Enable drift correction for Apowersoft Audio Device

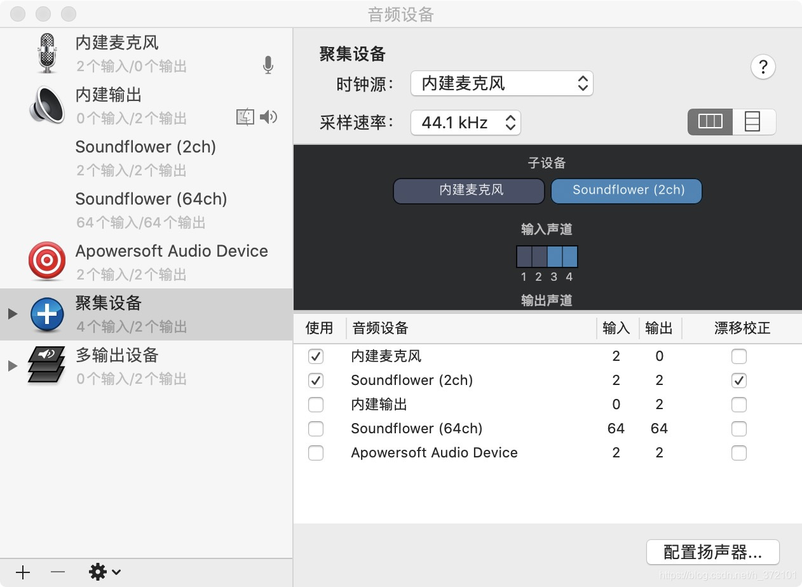738,453
